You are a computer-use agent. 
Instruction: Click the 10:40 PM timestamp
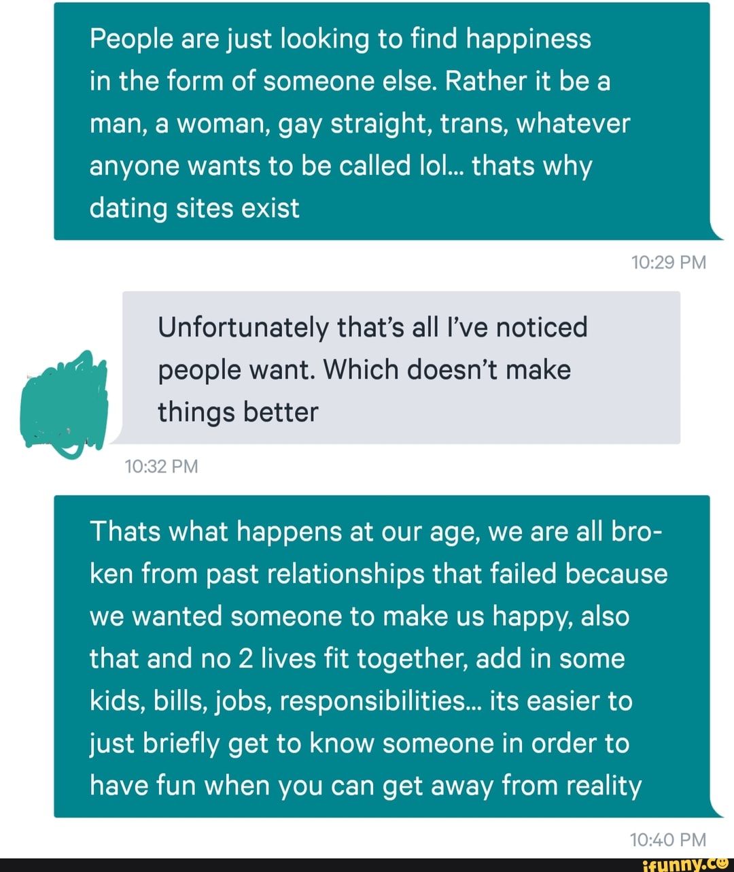pyautogui.click(x=668, y=840)
